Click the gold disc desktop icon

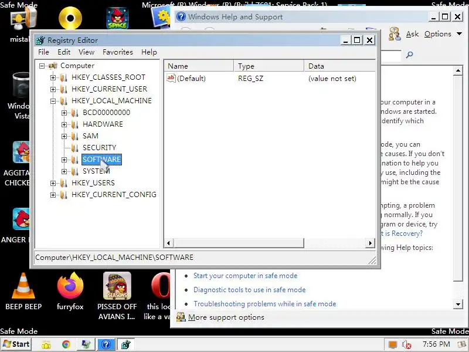(70, 18)
